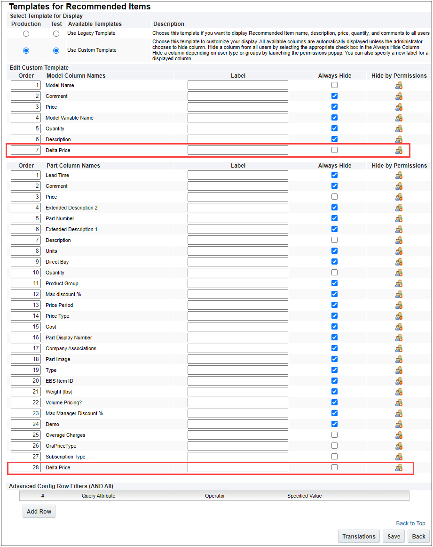Image resolution: width=433 pixels, height=547 pixels.
Task: Click permissions icon for Part Number row
Action: 399,219
